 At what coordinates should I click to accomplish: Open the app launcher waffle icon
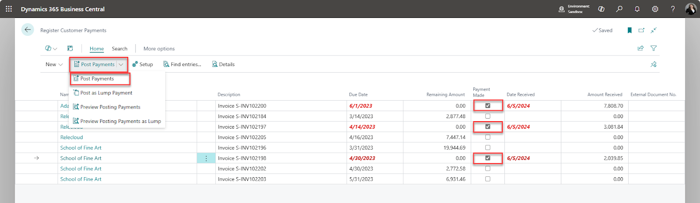[x=9, y=9]
